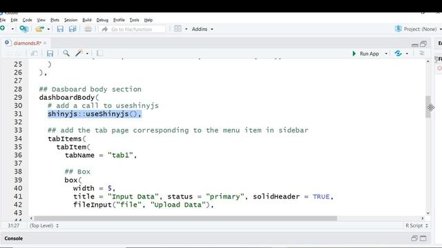This screenshot has width=442, height=248.
Task: Open the New File dropdown arrow
Action: (x=12, y=29)
